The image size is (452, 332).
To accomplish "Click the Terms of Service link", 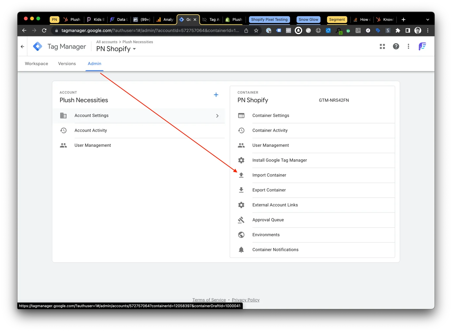I will coord(209,300).
